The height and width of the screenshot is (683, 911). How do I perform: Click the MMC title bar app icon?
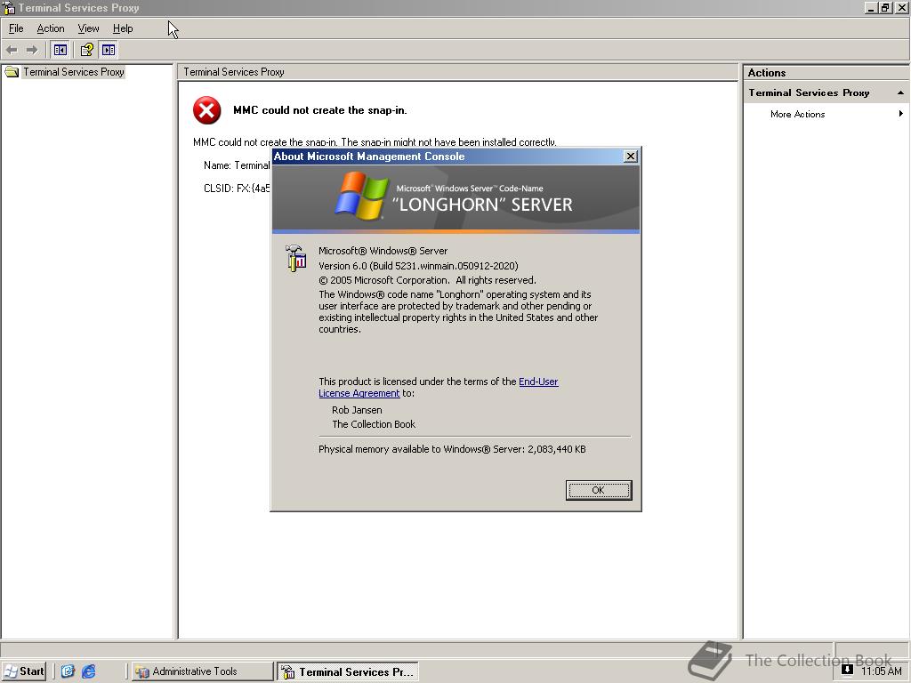[9, 8]
